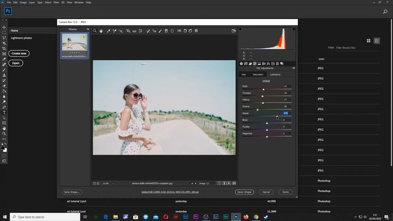Open the zoom level dropdown
The height and width of the screenshot is (221, 393).
[113, 184]
